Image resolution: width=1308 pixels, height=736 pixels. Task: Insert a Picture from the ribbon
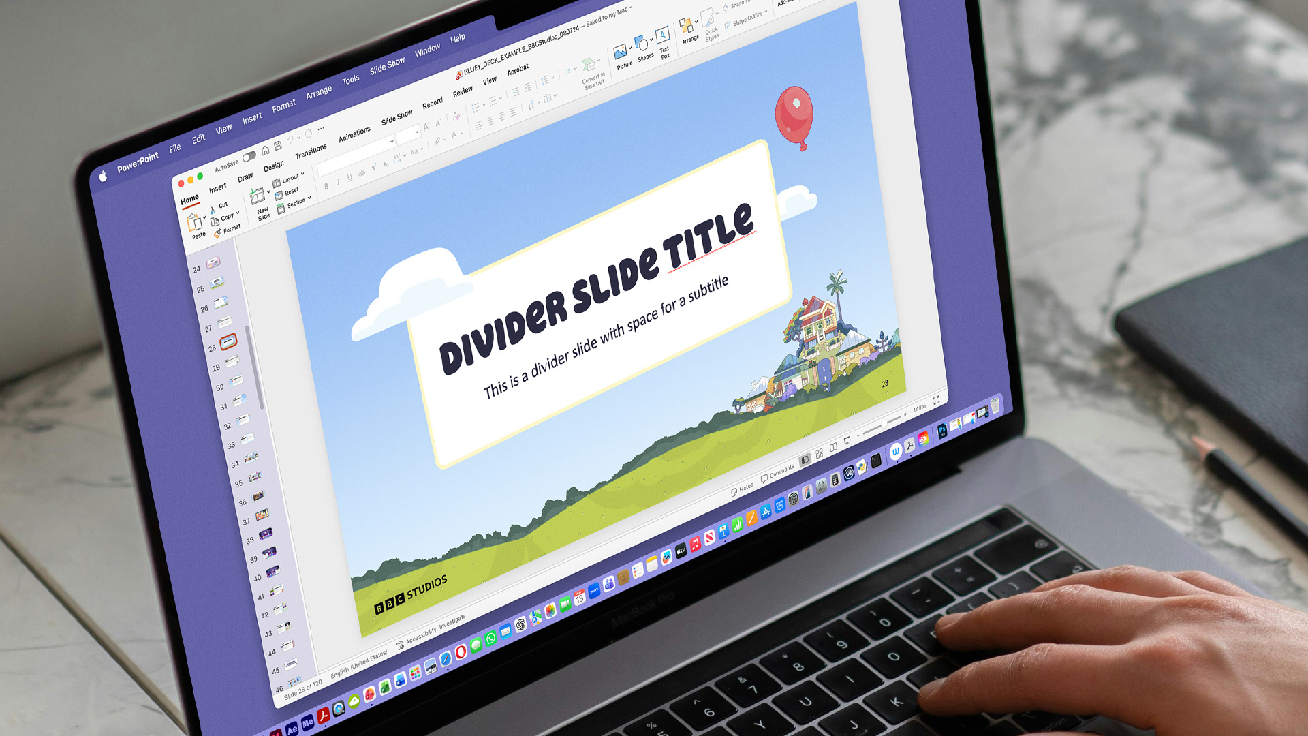click(x=621, y=52)
